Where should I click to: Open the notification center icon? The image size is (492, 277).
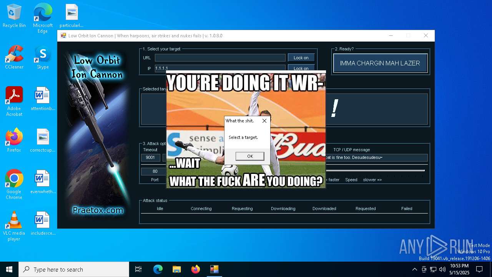pyautogui.click(x=479, y=269)
